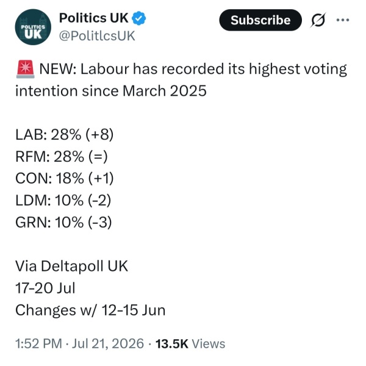
Task: Subscribe to Politics UK
Action: [x=260, y=20]
